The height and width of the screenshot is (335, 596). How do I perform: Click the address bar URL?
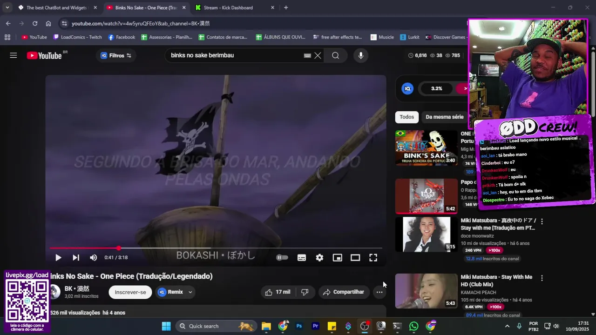[141, 23]
